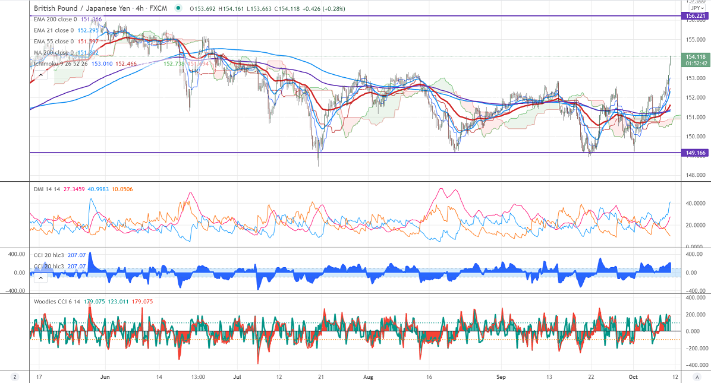Click the close value C154.118
The height and width of the screenshot is (383, 711).
point(287,8)
